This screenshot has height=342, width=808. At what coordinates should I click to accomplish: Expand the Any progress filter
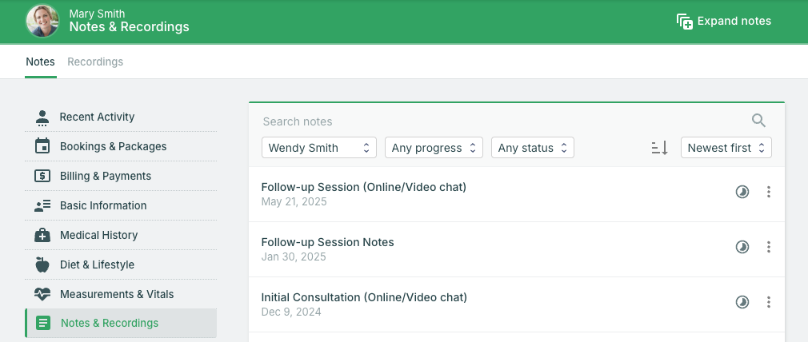click(434, 148)
